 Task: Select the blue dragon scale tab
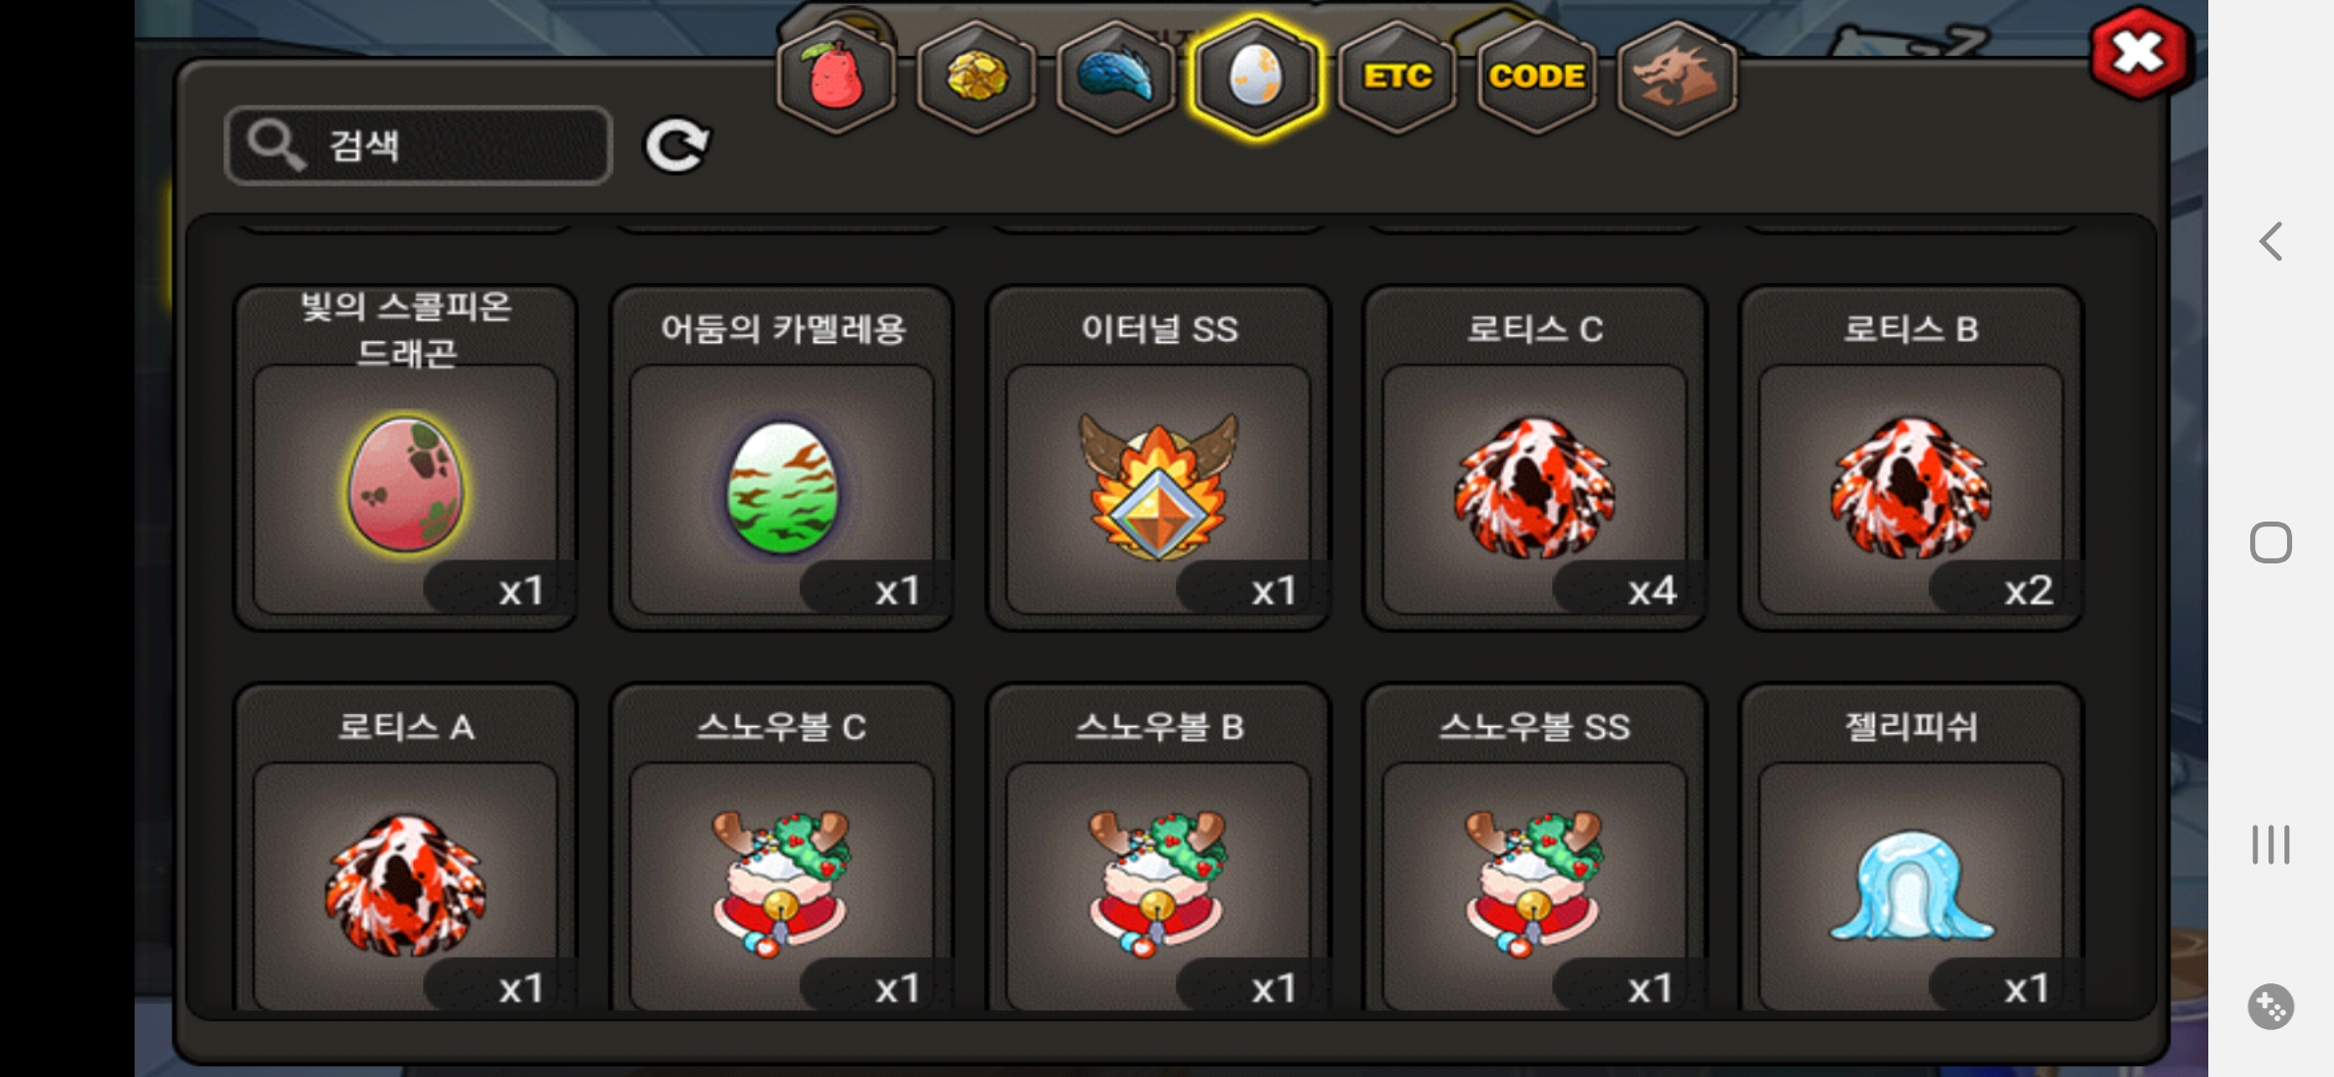(1115, 77)
